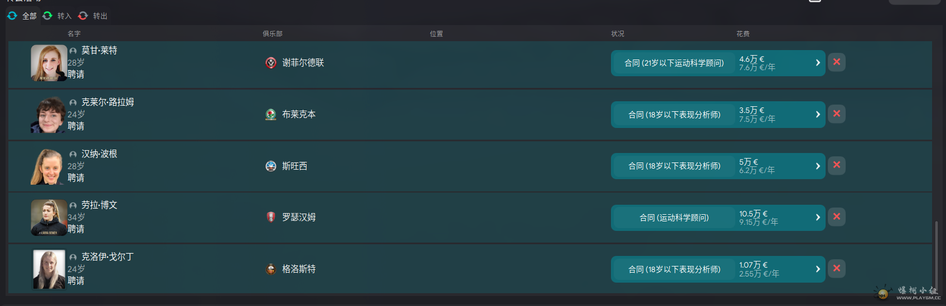Expand 克洛伊·戈尔丁 contract details chevron

tap(818, 269)
